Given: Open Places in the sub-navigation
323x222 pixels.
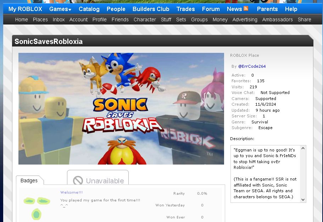Looking at the screenshot, I should click(40, 20).
